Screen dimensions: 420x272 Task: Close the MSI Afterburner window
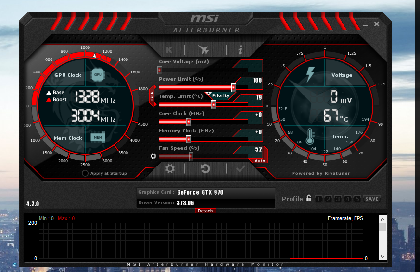point(377,24)
